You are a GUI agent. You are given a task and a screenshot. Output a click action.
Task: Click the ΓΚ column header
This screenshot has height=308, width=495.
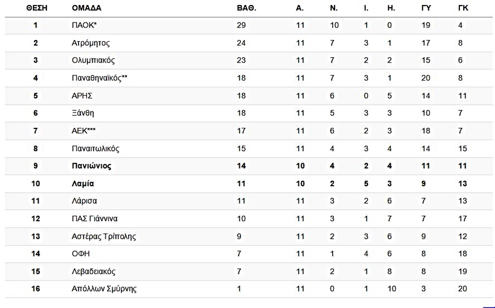[x=463, y=8]
